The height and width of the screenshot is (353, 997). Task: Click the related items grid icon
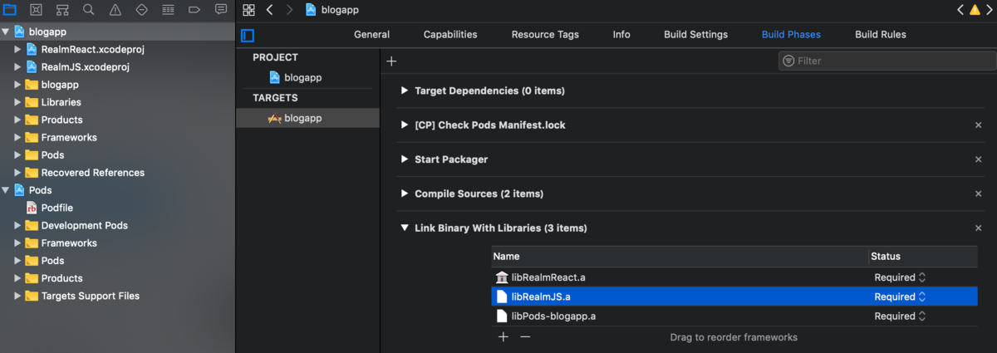click(x=248, y=10)
